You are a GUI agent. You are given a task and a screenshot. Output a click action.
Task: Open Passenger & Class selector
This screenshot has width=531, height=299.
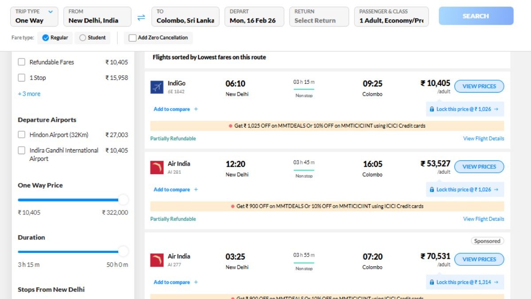pyautogui.click(x=391, y=16)
